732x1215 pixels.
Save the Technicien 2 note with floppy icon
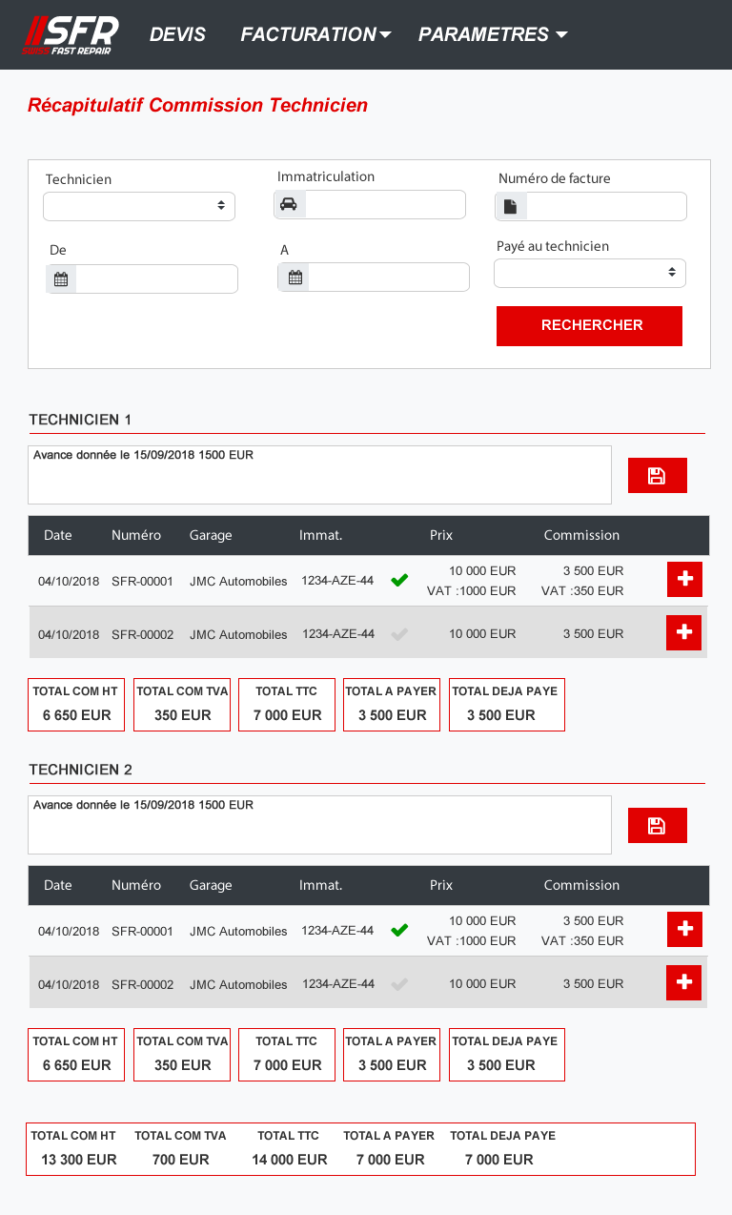click(x=657, y=825)
